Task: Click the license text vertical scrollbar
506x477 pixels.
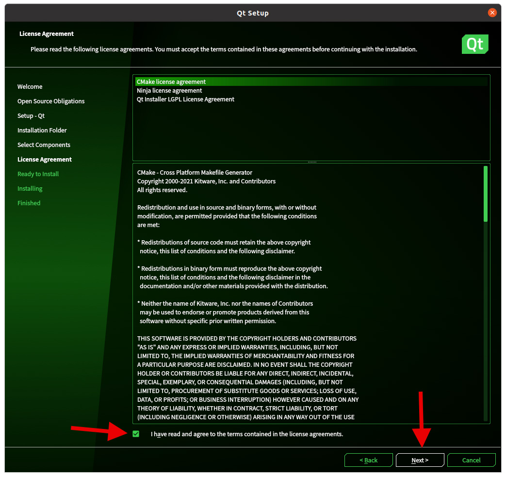Action: tap(486, 194)
